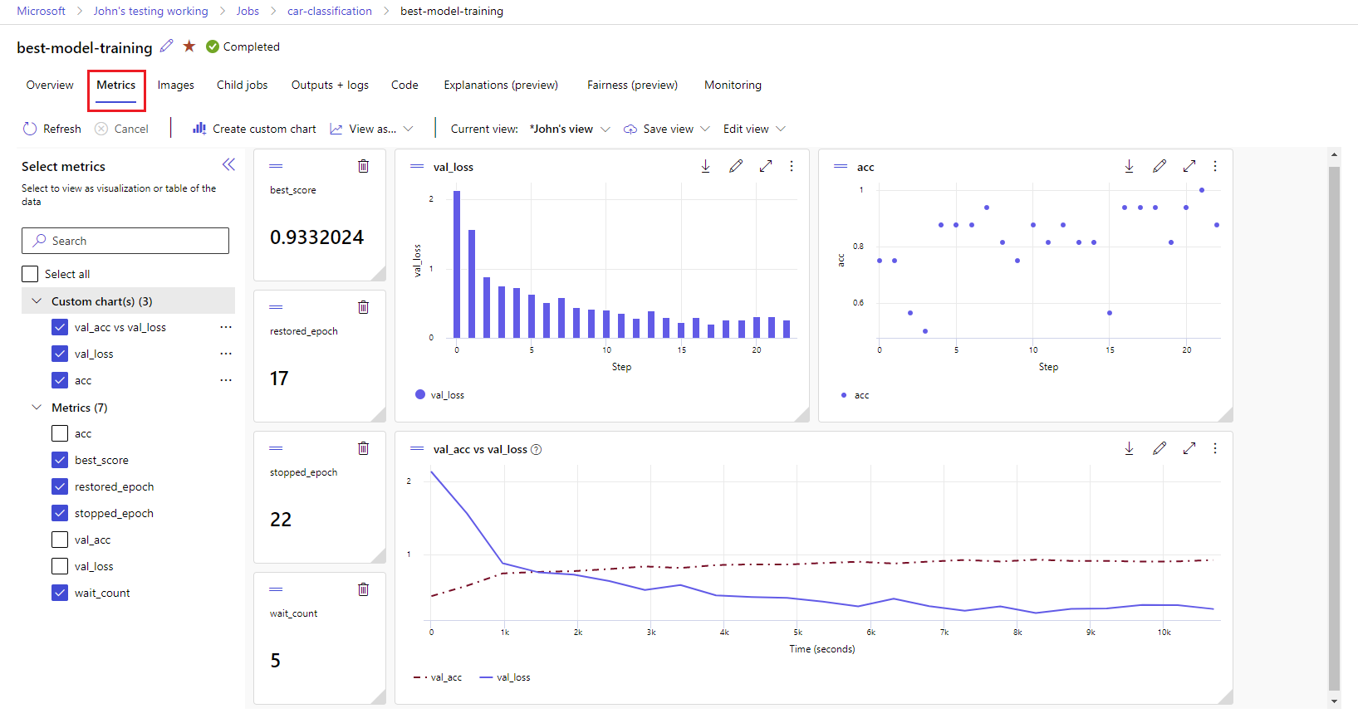Rename job using the pencil icon
This screenshot has width=1358, height=723.
pos(167,46)
